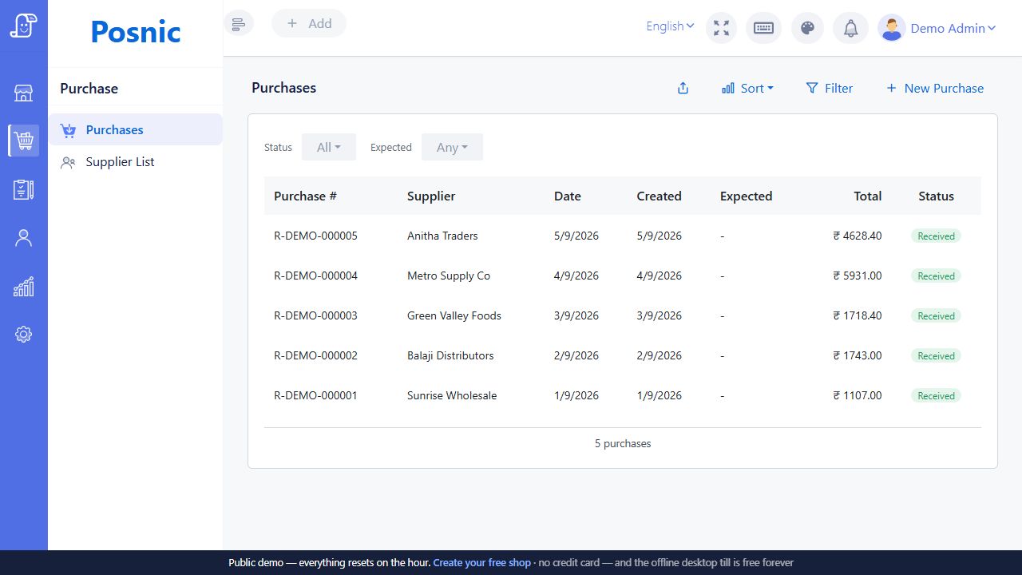This screenshot has height=575, width=1022.
Task: Toggle the side menu collapse icon
Action: [x=239, y=23]
